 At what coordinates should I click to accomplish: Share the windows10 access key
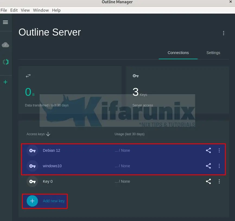[x=208, y=166]
